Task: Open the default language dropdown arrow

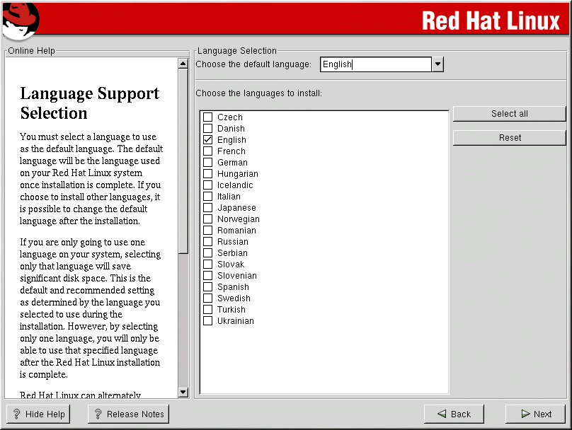Action: pos(437,64)
